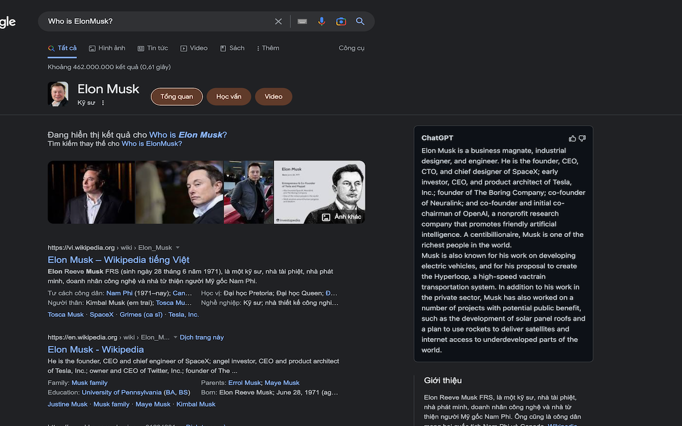This screenshot has height=426, width=682.
Task: Open the Justine Musk sitelink
Action: point(68,404)
